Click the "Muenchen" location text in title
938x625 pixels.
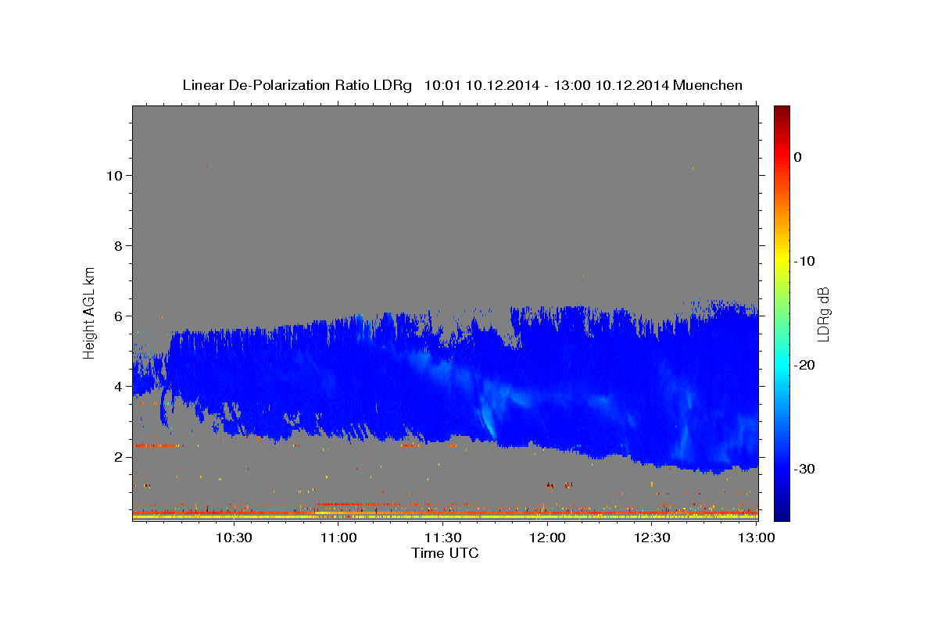click(x=708, y=85)
